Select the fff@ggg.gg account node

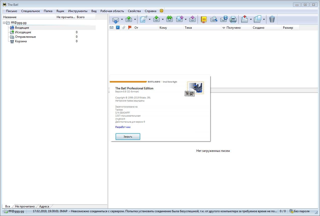(19, 23)
